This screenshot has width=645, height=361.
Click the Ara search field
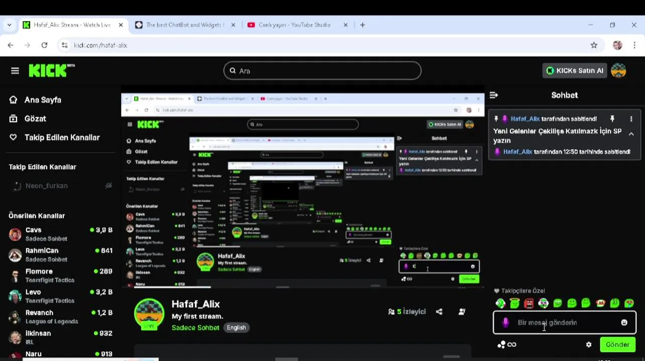[322, 71]
